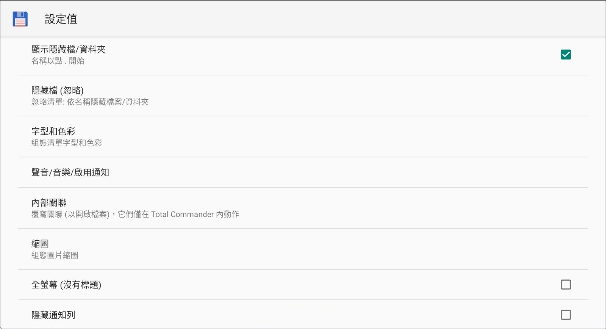Click the blue floppy disk app icon
Image resolution: width=606 pixels, height=329 pixels.
coord(20,19)
